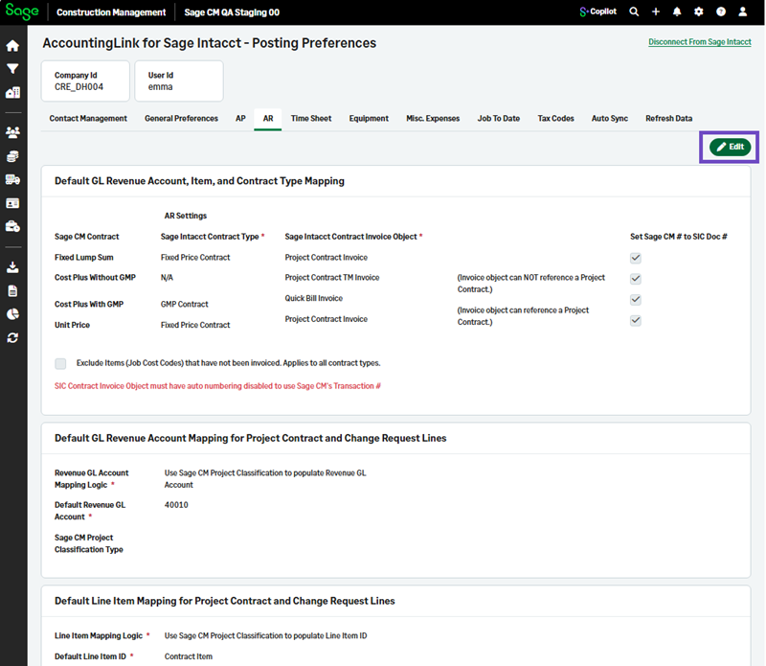Click the Cost Plus With GMP label
This screenshot has height=666, width=766.
(89, 304)
